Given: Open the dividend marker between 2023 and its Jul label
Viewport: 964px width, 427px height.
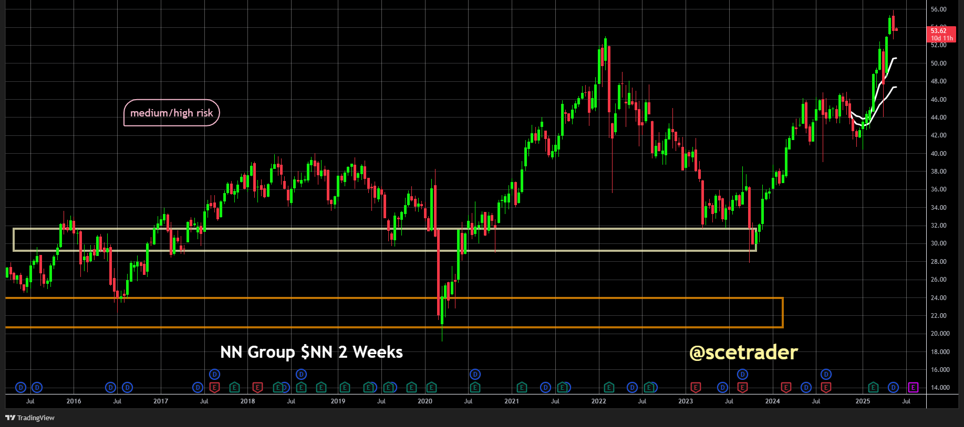Looking at the screenshot, I should pyautogui.click(x=723, y=388).
